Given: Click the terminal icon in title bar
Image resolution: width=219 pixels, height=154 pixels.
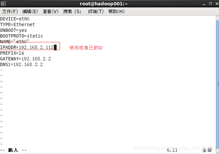Looking at the screenshot, I should 3,4.
